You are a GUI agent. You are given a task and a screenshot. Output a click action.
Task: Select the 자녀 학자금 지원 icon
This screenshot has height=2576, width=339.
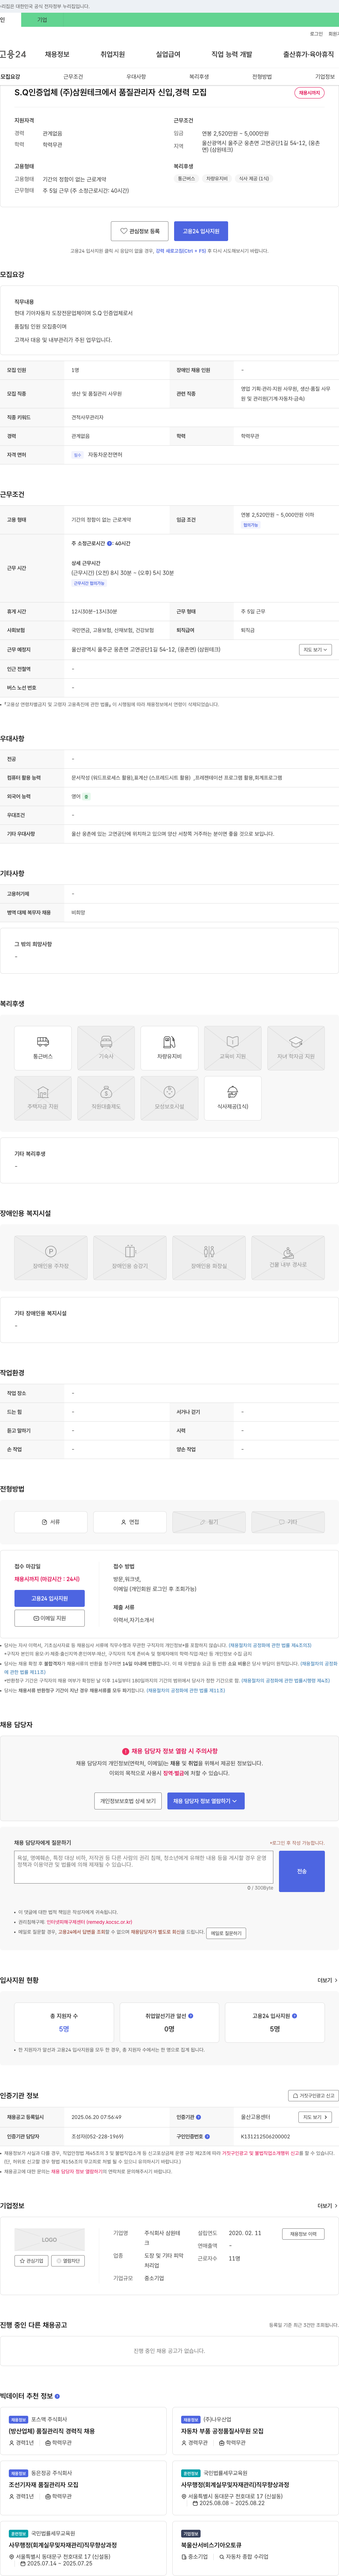(296, 1048)
